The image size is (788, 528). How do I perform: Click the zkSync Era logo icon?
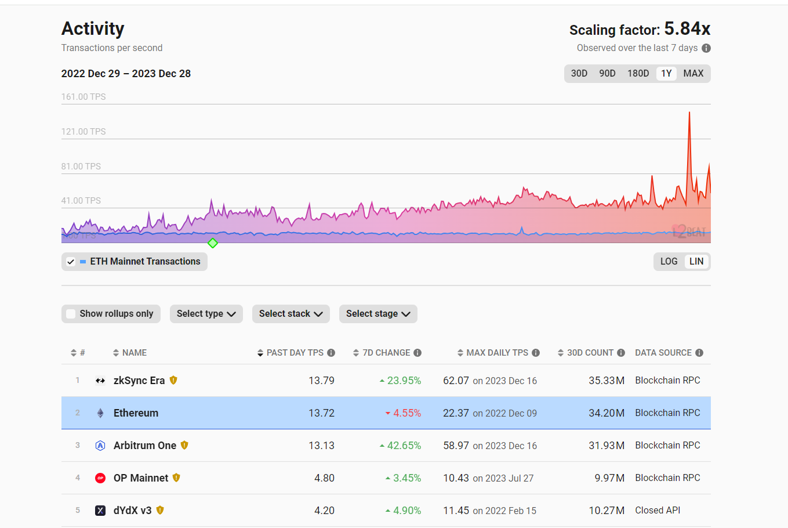pos(100,381)
